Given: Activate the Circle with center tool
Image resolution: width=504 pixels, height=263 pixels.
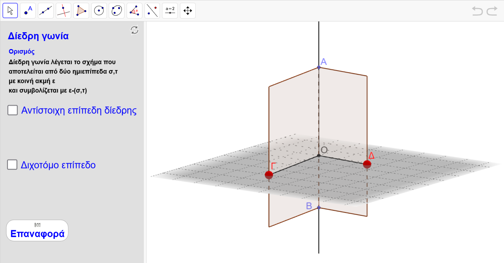Looking at the screenshot, I should click(99, 11).
